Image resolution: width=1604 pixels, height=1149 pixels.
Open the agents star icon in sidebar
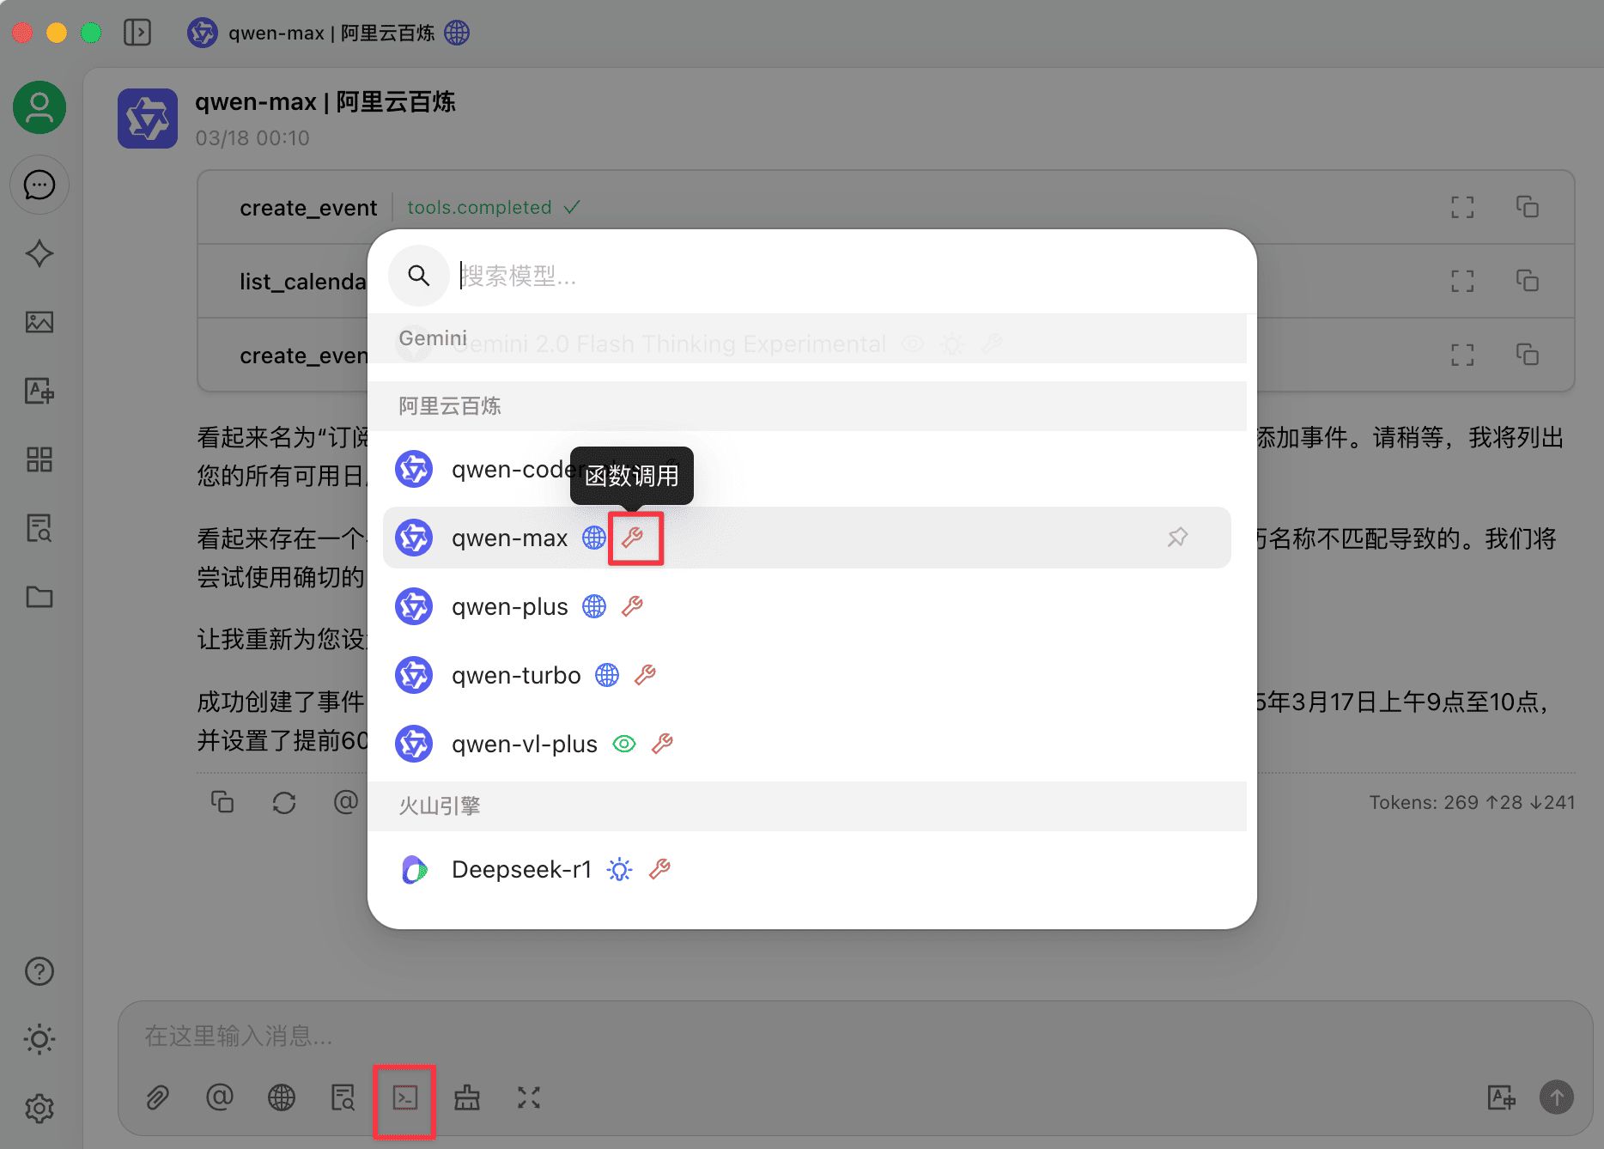pos(39,253)
